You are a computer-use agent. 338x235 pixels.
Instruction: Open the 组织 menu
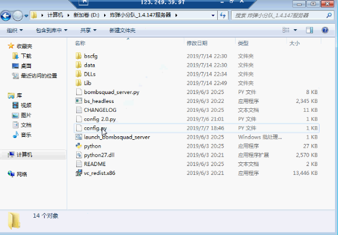tap(15, 30)
